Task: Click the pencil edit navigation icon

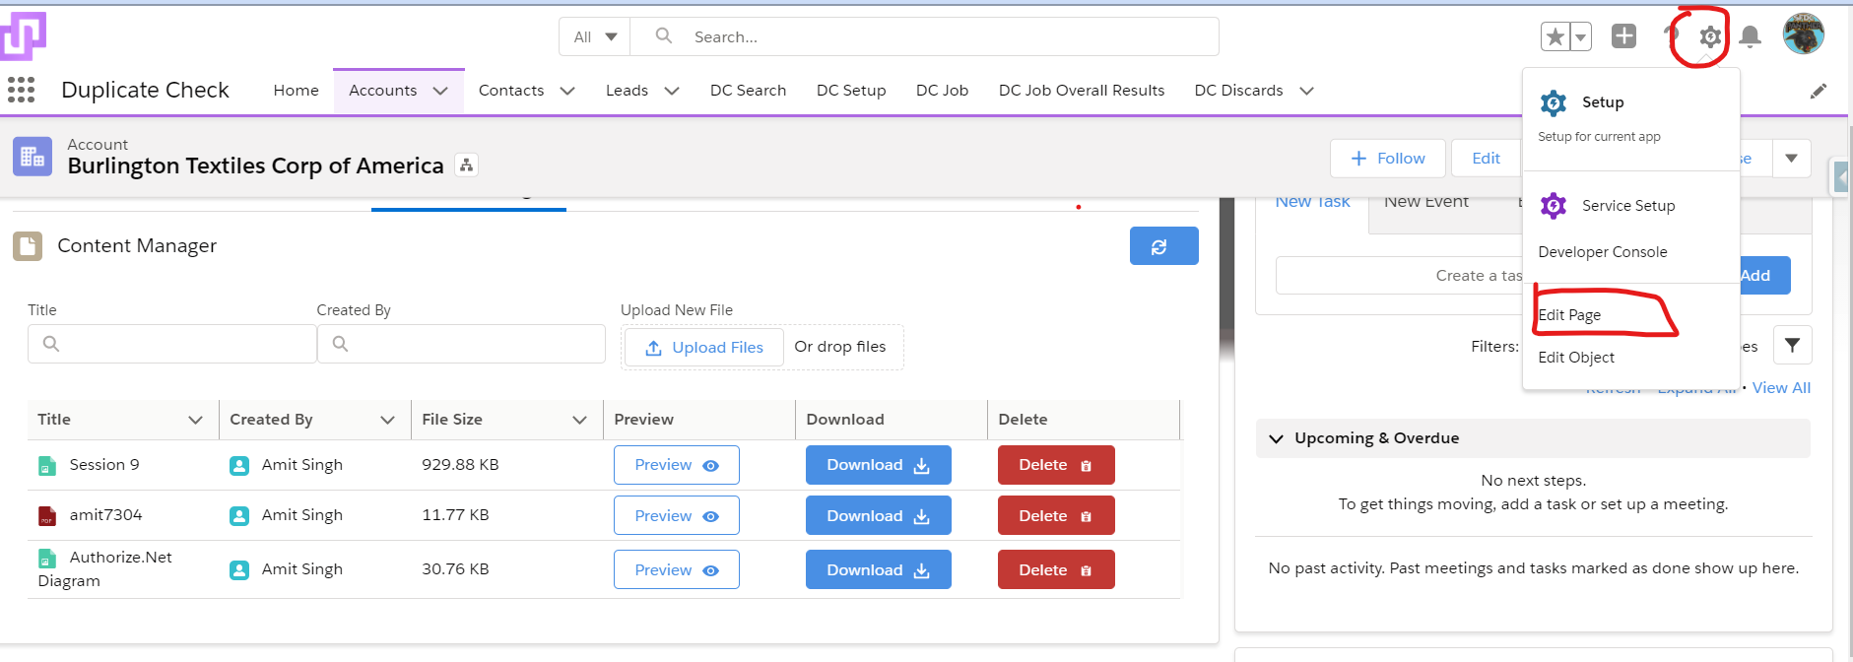Action: (x=1818, y=91)
